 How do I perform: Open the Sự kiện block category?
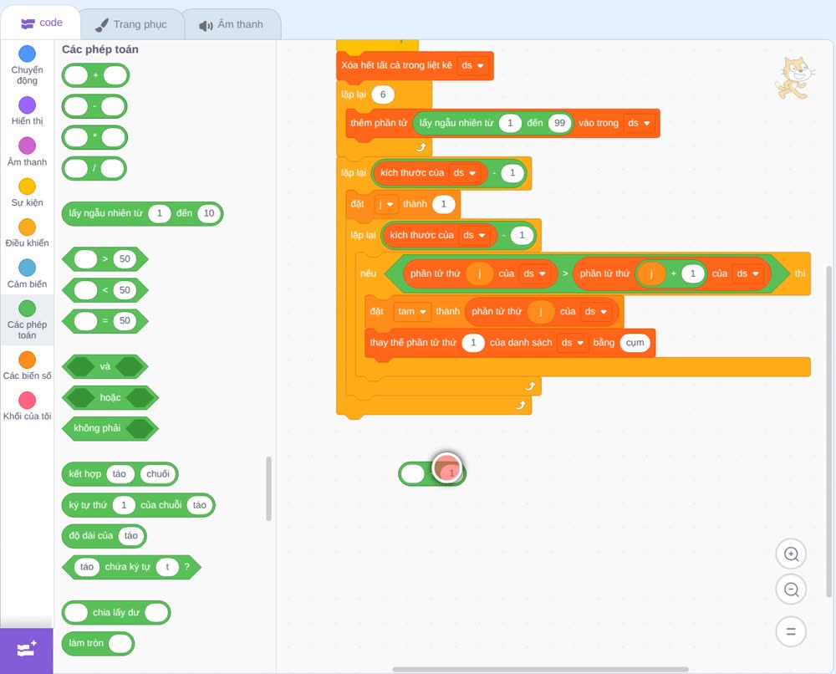(x=27, y=192)
